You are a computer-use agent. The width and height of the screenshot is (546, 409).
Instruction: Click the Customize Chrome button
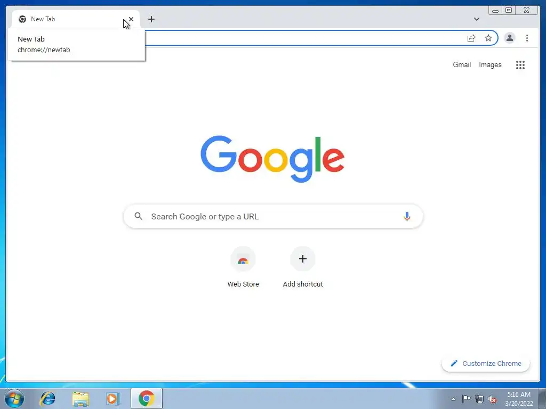tap(486, 363)
